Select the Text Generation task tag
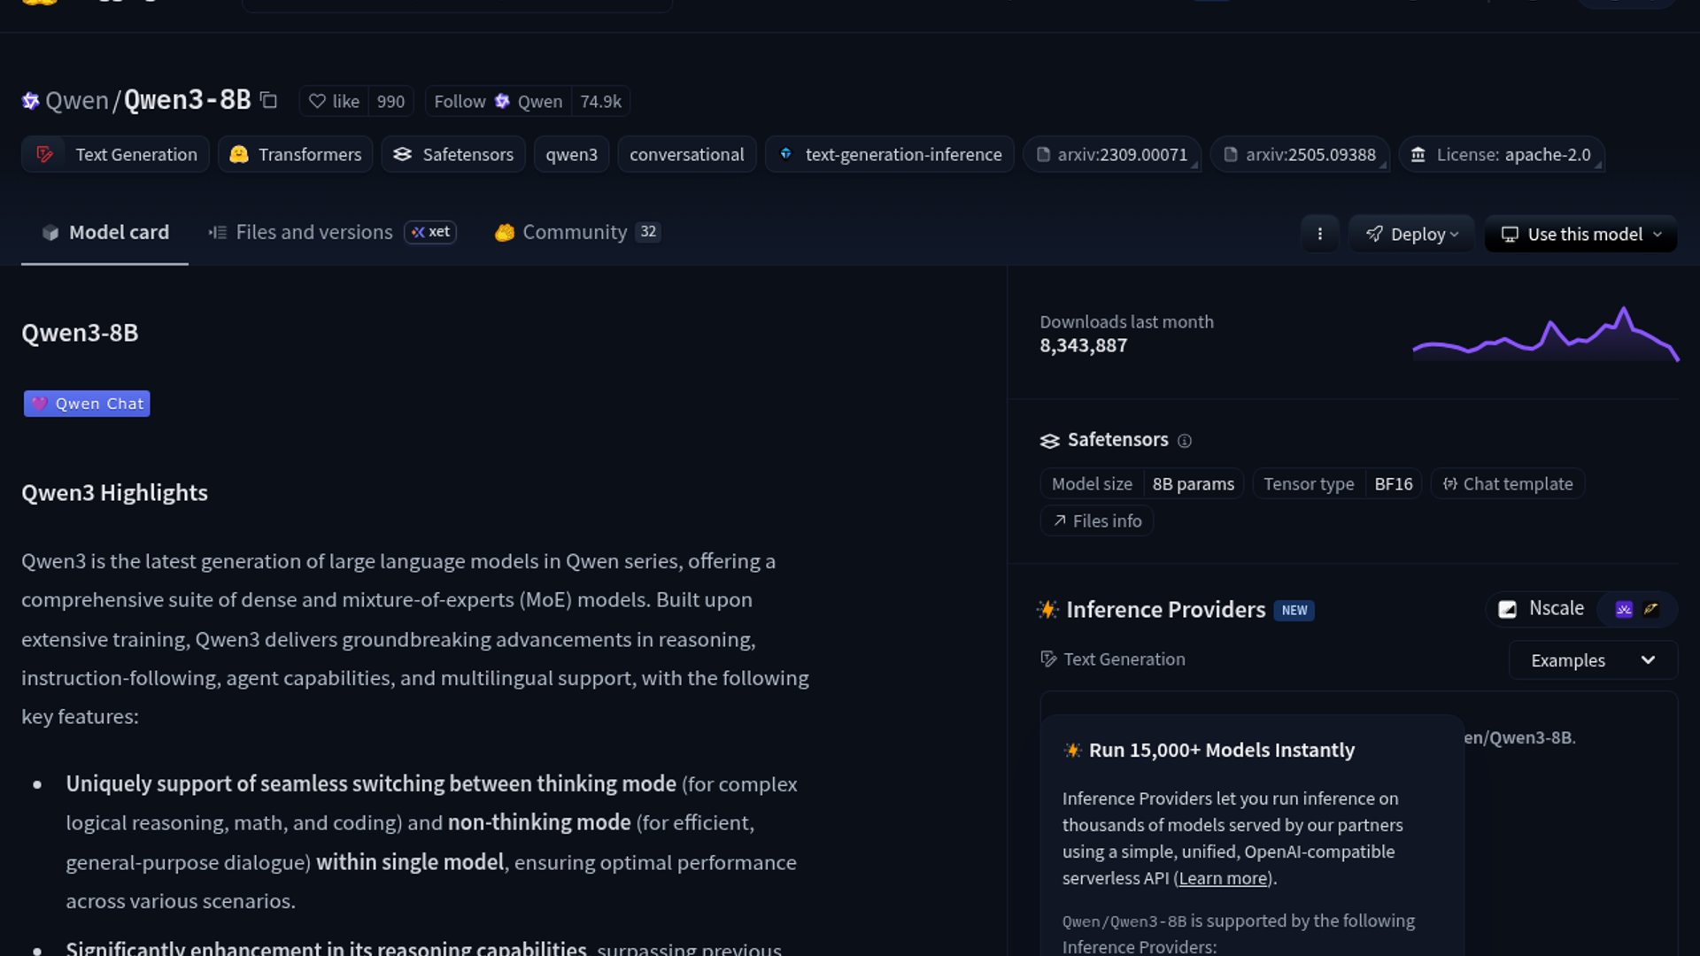 tap(116, 155)
